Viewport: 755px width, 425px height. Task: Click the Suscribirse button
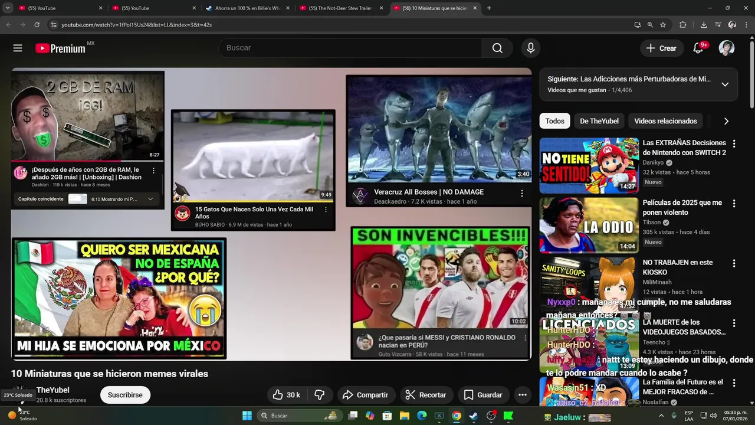click(125, 395)
